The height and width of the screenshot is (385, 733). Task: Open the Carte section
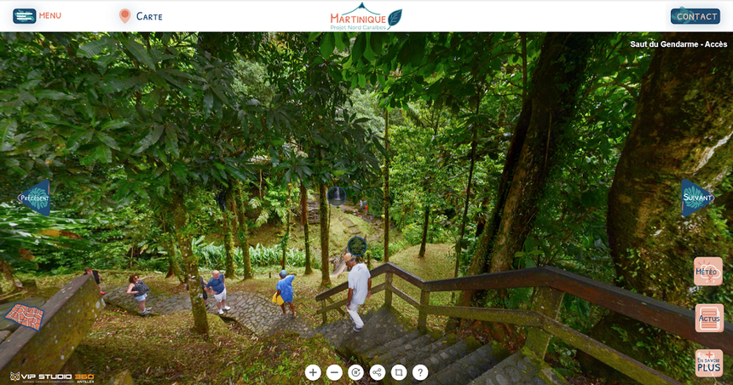[x=149, y=16]
